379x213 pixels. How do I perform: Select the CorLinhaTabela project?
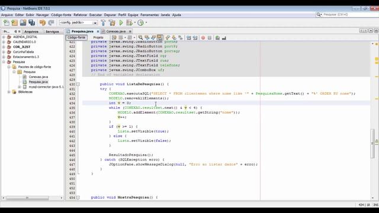[x=23, y=52]
